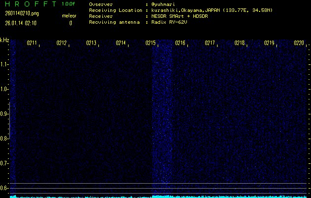
Task: Select the 0216 time label
Action: pos(180,43)
